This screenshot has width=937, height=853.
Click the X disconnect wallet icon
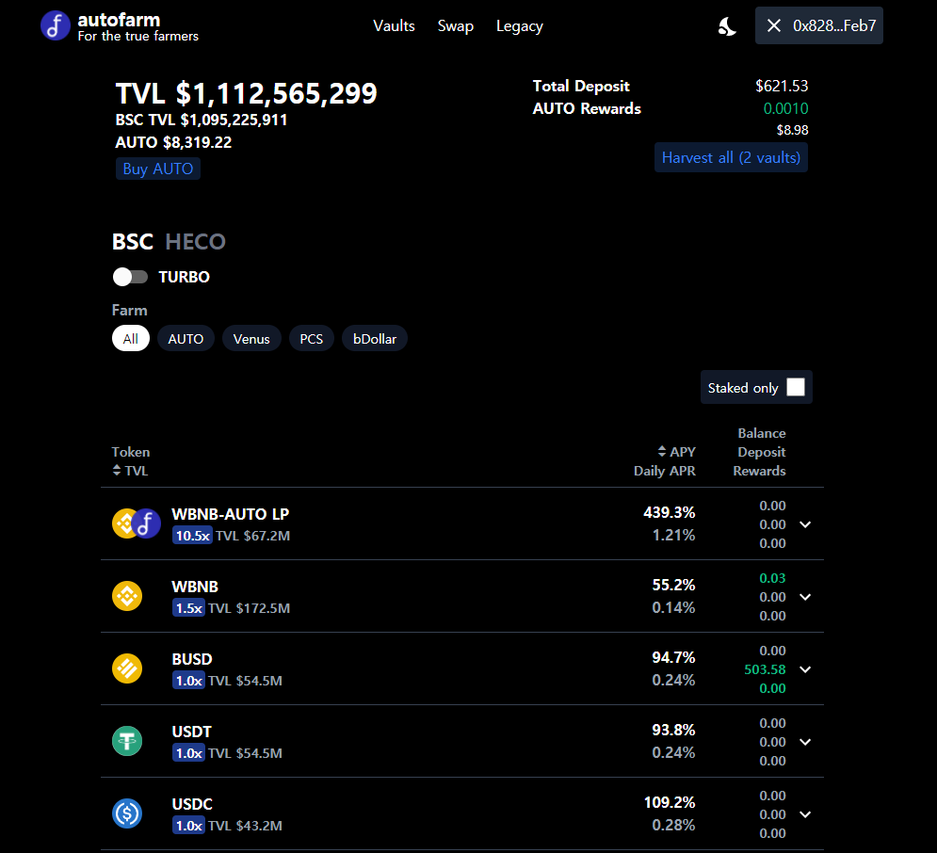[774, 25]
